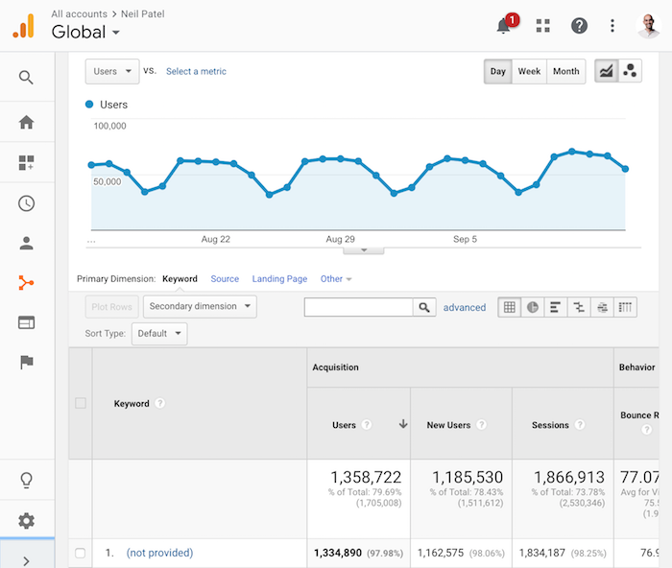Select the Performance bar view icon
This screenshot has width=672, height=568.
click(556, 307)
